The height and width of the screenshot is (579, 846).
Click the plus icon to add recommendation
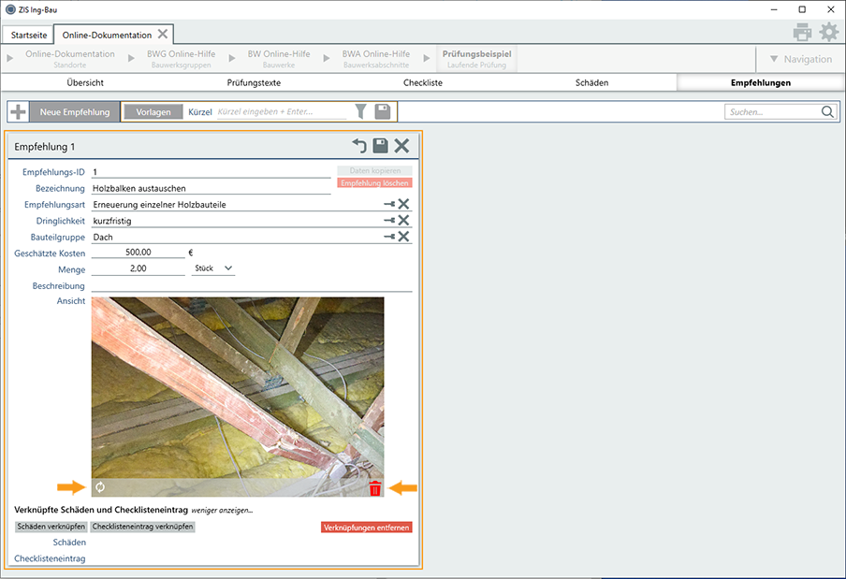pos(18,112)
